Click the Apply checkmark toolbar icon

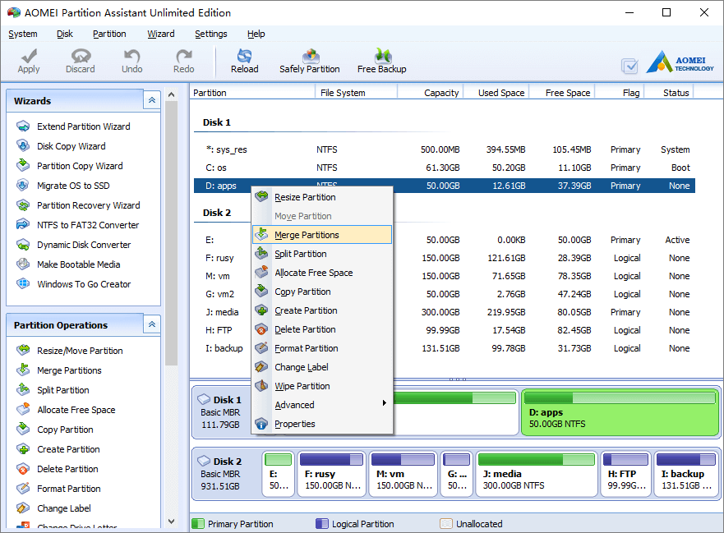pos(29,57)
